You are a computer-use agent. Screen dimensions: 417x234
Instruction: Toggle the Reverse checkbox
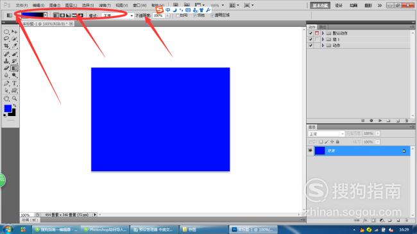pyautogui.click(x=177, y=15)
